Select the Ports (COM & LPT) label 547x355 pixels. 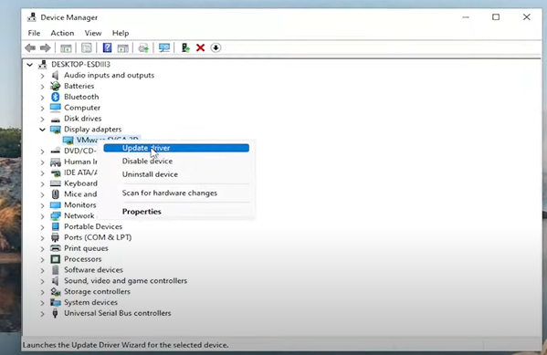(98, 237)
